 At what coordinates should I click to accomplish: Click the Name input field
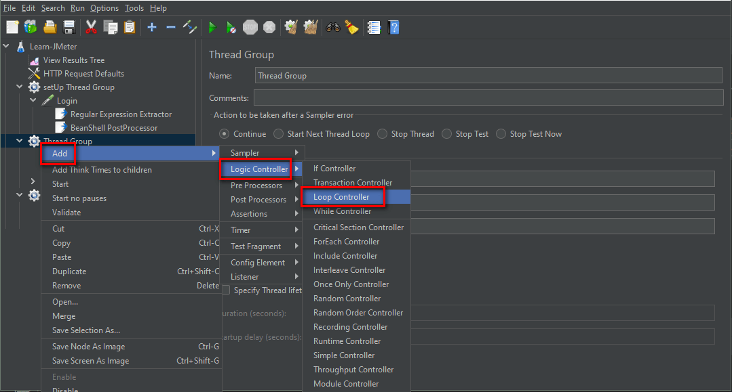tap(488, 76)
